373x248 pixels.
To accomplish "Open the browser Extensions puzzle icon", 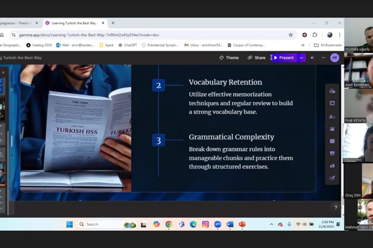I will (315, 35).
